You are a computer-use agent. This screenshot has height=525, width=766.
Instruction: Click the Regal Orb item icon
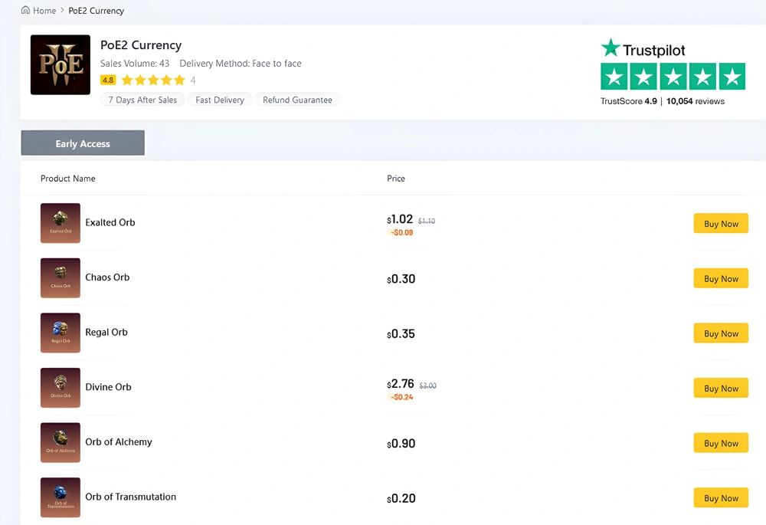(x=61, y=333)
